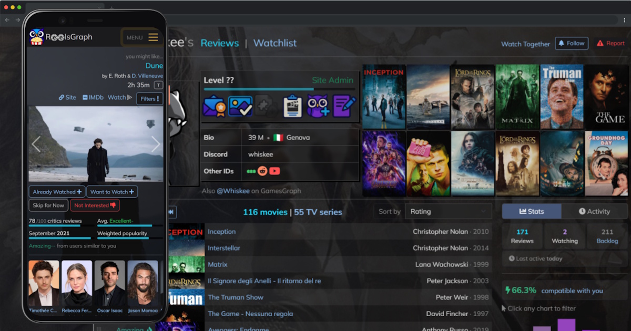The image size is (631, 331).
Task: Switch to the Watchlist tab
Action: pyautogui.click(x=275, y=43)
